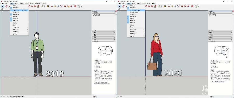234x98 pixels.
Task: Click advanced operations link in 2019 Instructor
Action: pyautogui.click(x=102, y=83)
